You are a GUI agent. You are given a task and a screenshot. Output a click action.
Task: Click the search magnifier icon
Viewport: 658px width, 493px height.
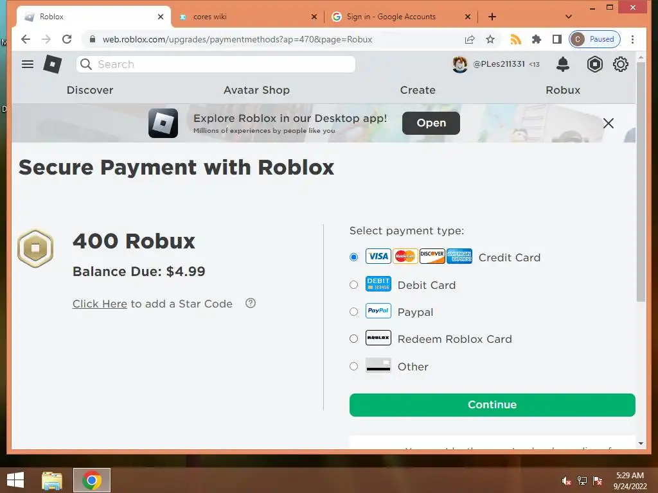click(86, 64)
